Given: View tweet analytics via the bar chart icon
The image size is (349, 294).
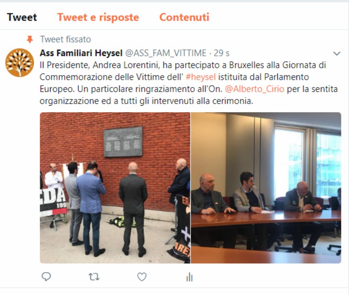Looking at the screenshot, I should [x=190, y=277].
